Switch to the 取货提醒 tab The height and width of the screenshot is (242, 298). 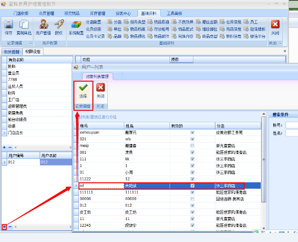[x=11, y=52]
